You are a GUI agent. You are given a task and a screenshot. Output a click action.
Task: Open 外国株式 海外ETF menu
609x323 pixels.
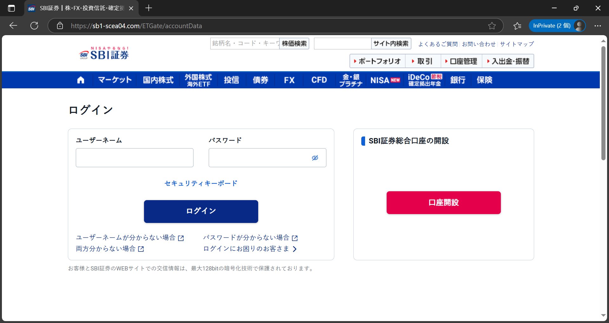click(199, 80)
